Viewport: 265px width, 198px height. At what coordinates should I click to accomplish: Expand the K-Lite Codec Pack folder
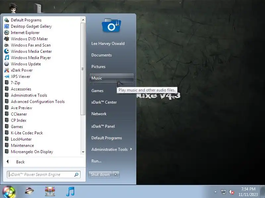[24, 133]
